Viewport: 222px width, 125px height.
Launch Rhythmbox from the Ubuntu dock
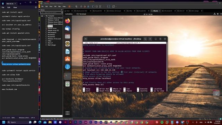[x=68, y=44]
